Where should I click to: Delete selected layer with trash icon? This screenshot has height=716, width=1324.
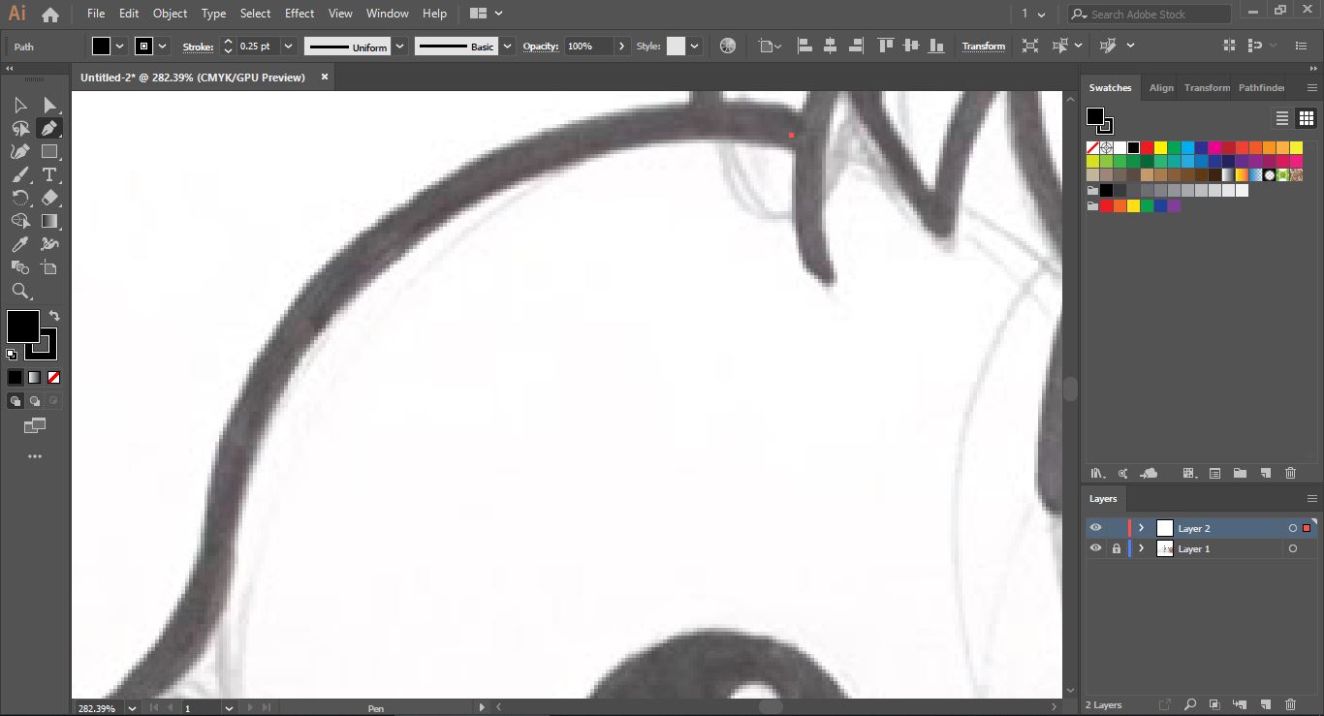click(x=1290, y=704)
